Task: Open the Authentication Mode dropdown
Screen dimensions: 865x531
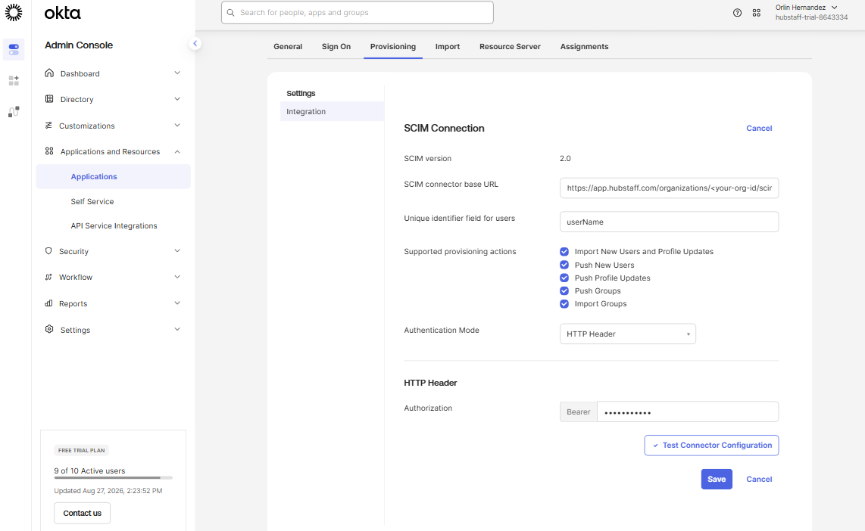Action: pyautogui.click(x=627, y=334)
